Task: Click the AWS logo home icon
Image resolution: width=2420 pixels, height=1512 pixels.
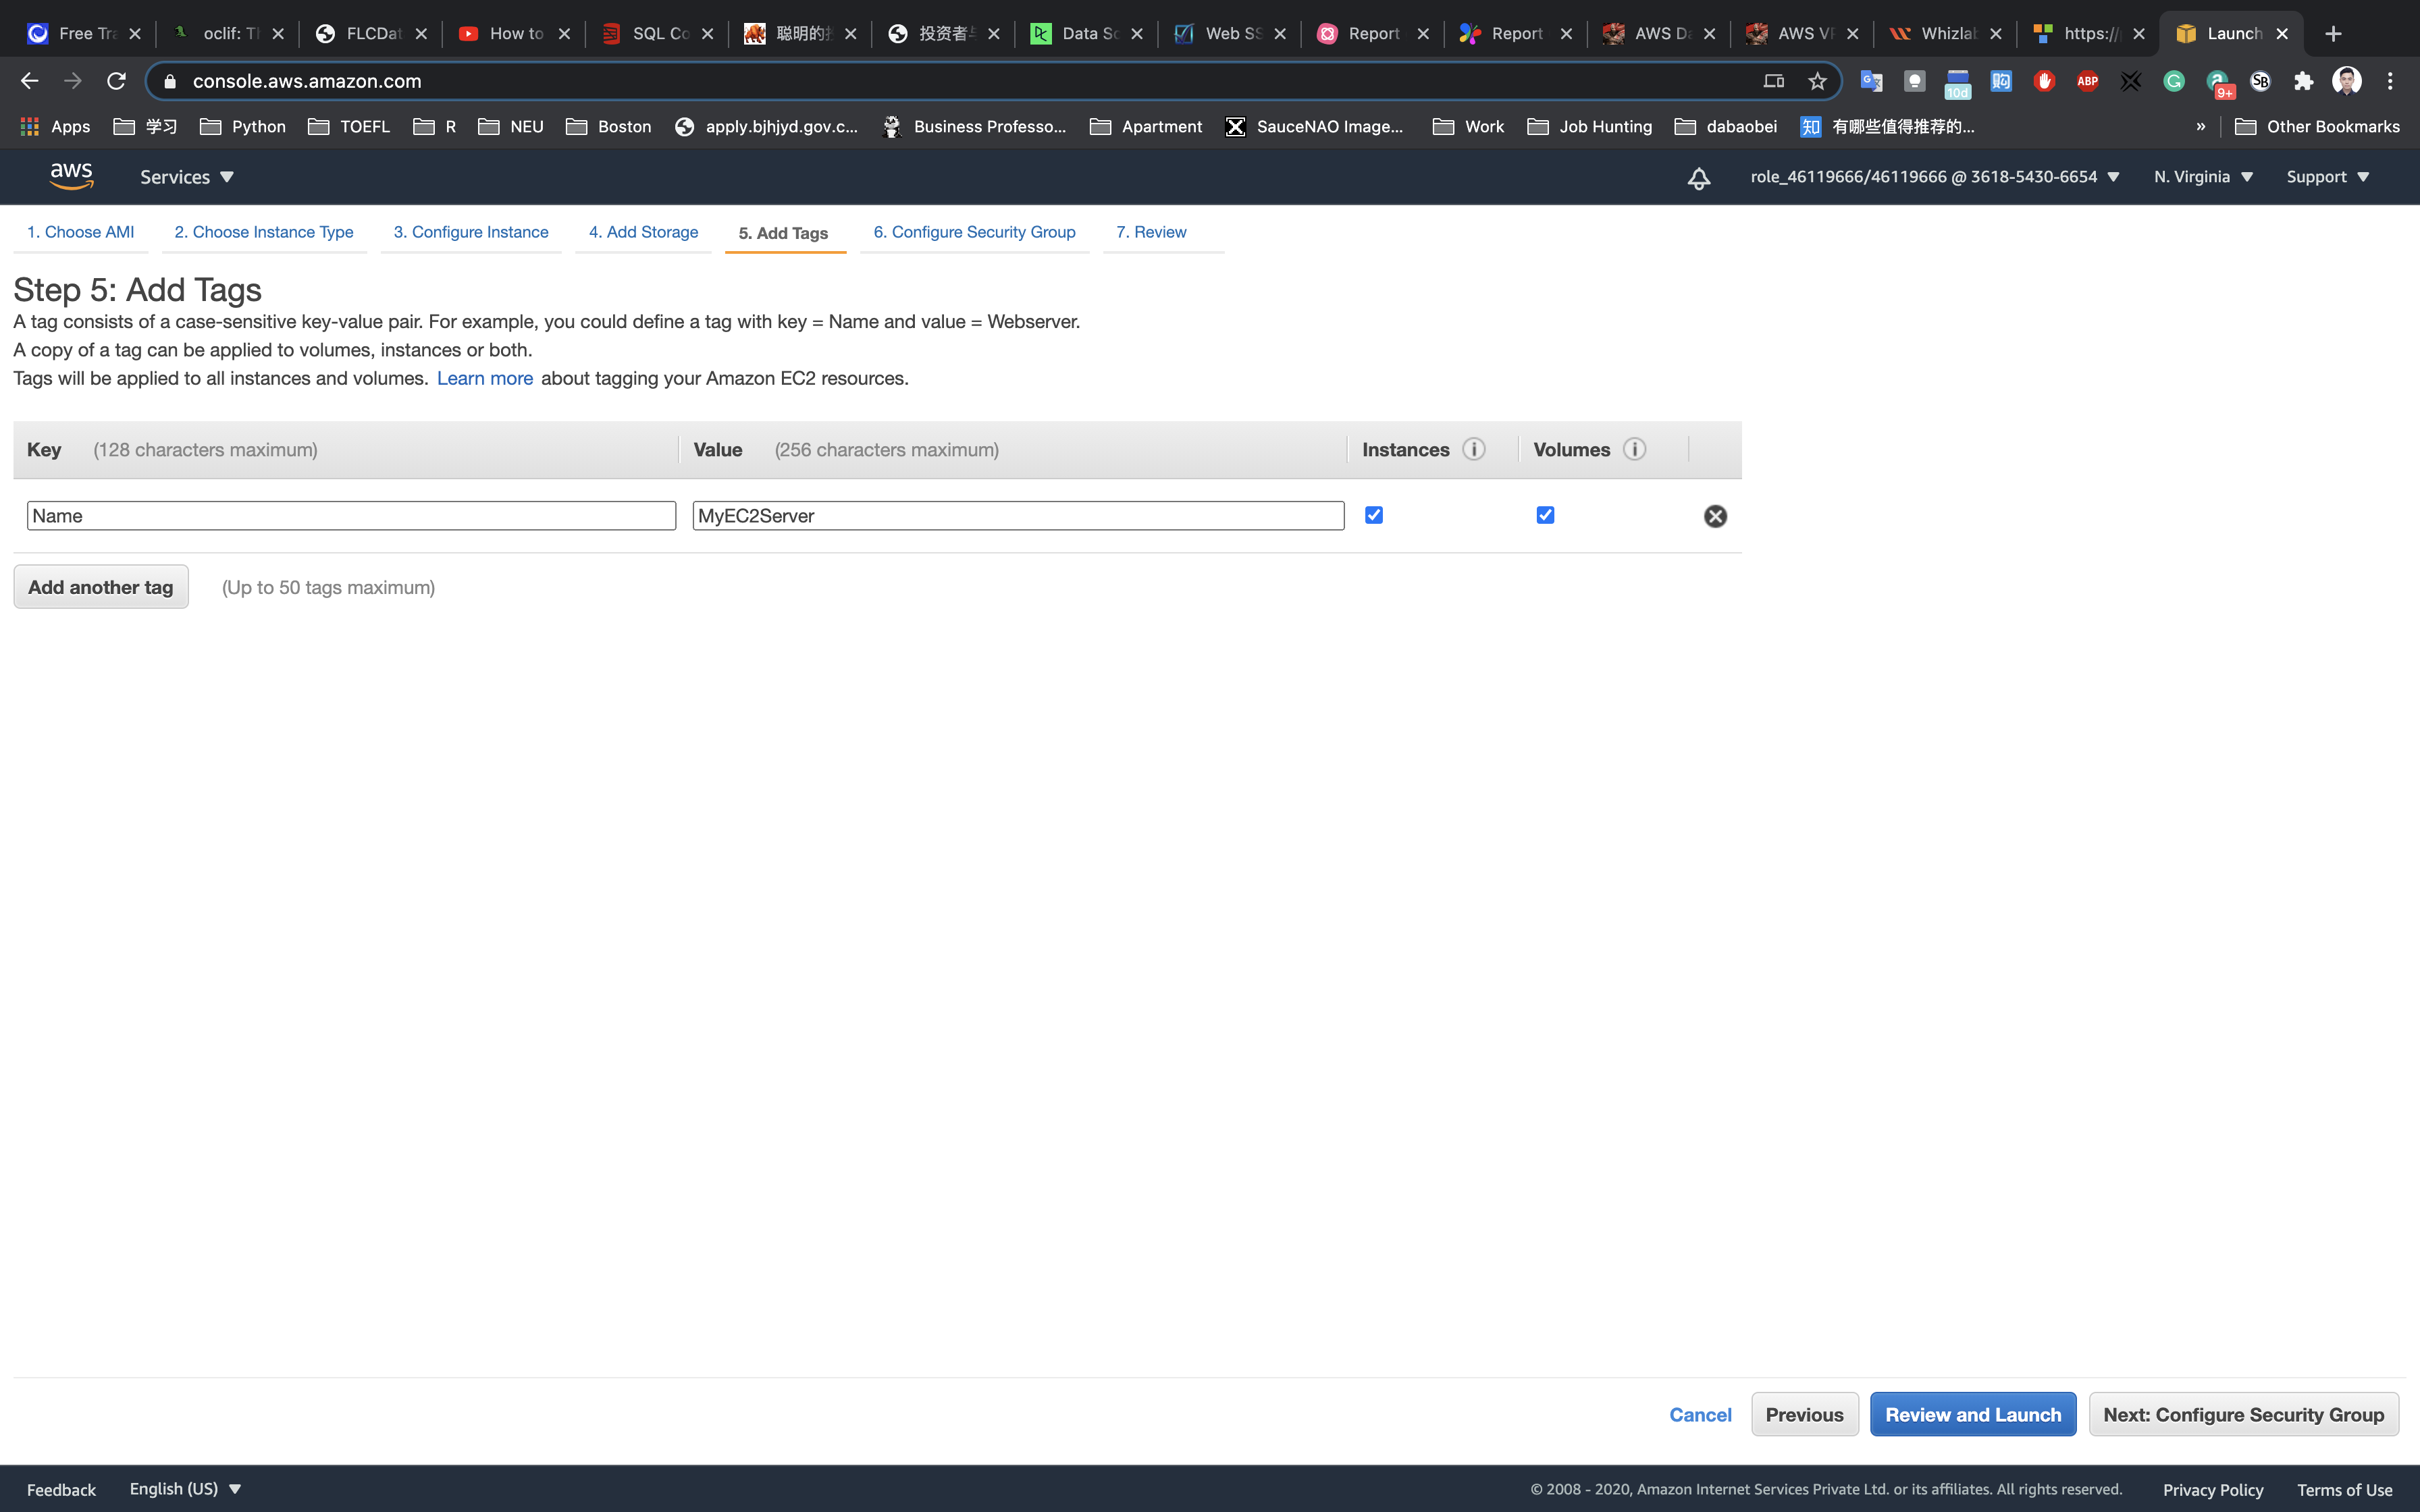Action: 71,176
